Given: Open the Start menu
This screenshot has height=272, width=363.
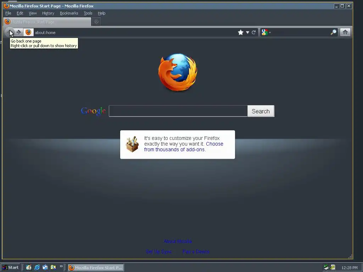Looking at the screenshot, I should pos(10,267).
